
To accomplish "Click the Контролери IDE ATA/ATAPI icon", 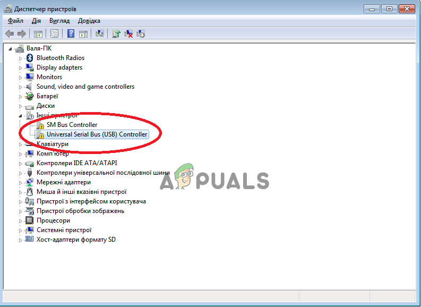I will (30, 163).
